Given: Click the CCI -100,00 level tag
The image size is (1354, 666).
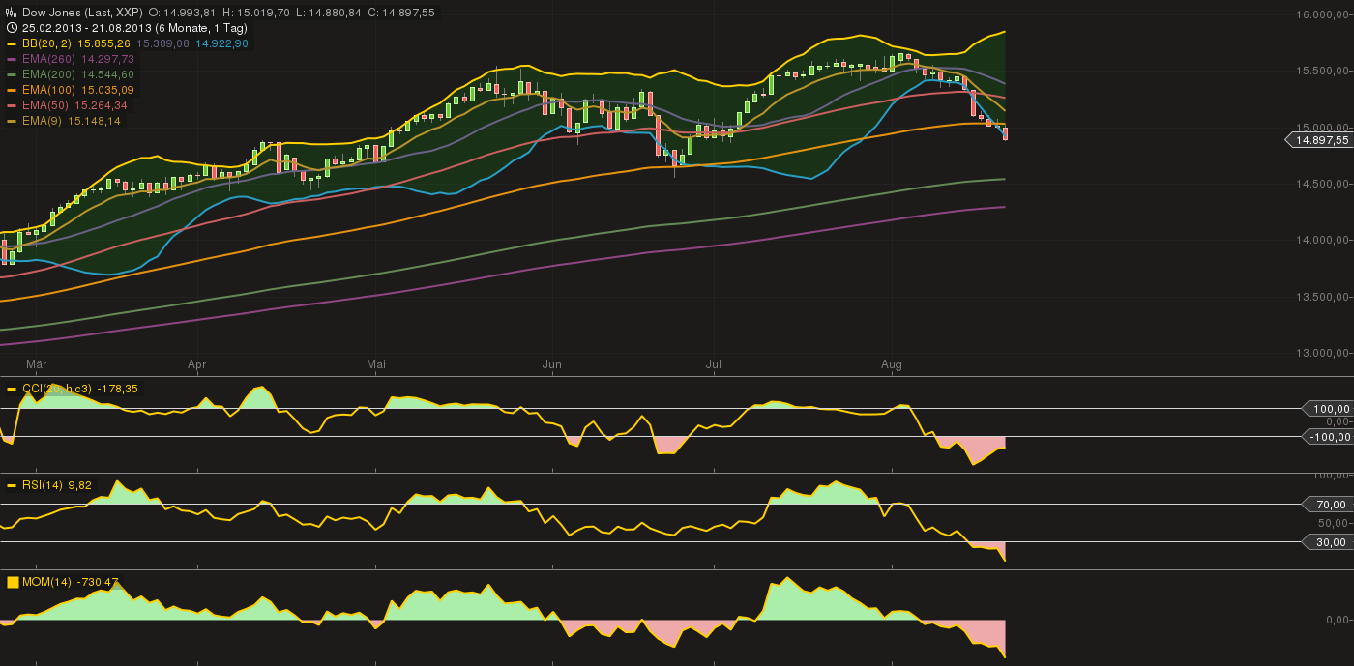Looking at the screenshot, I should click(1329, 437).
